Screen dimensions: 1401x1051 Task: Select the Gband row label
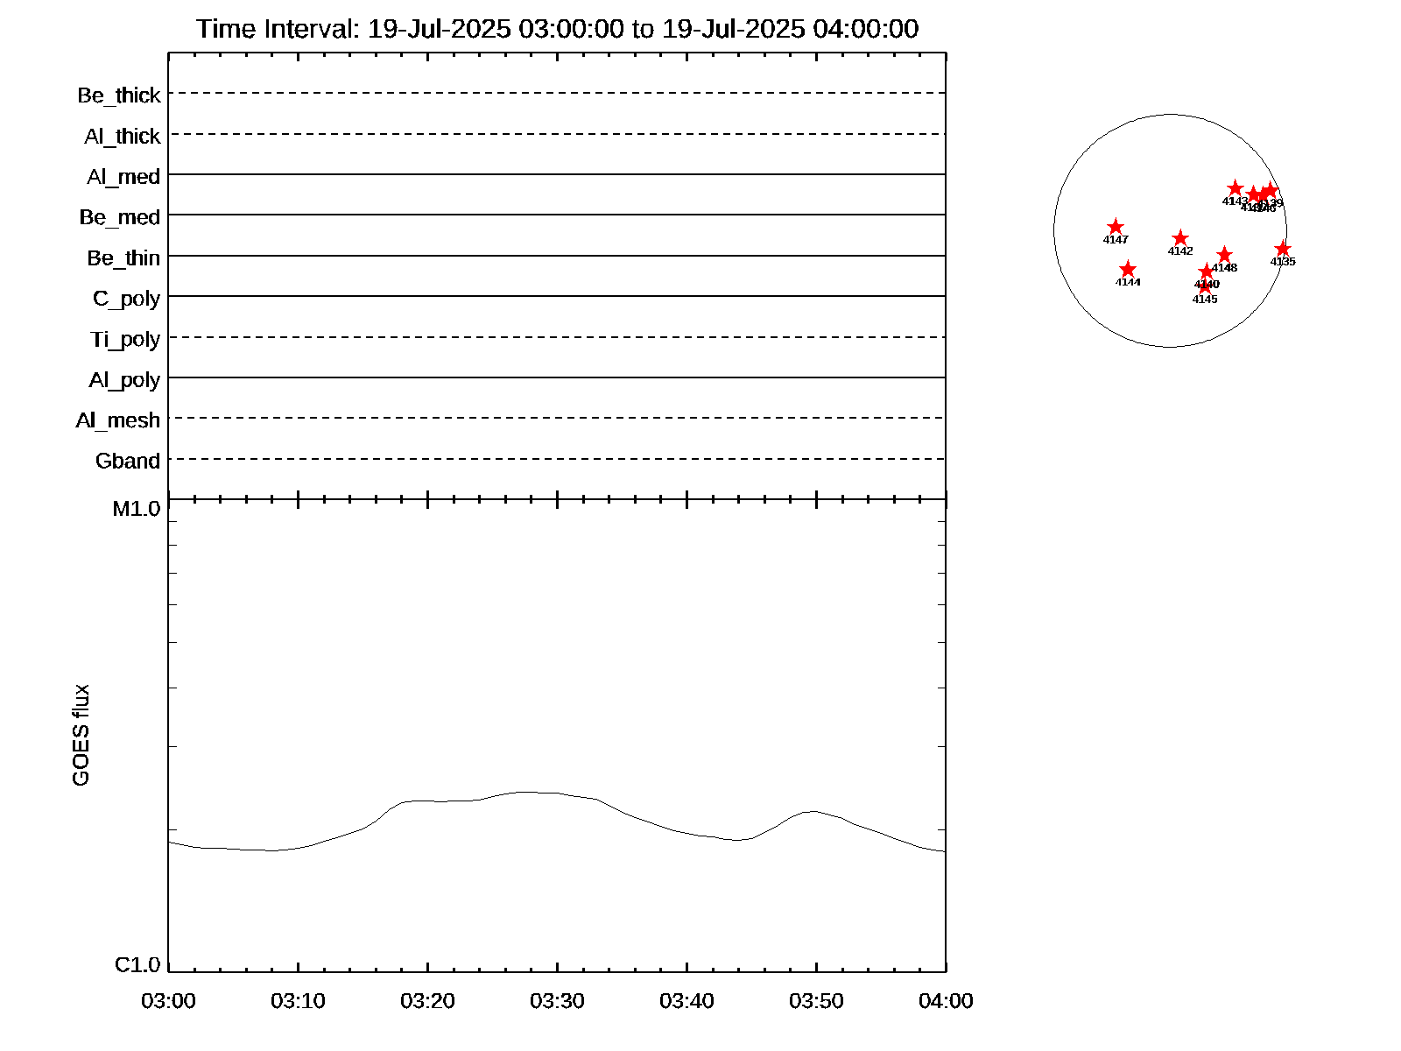click(x=128, y=461)
